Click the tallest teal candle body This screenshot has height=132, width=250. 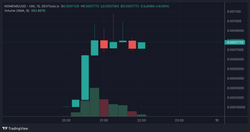[x=85, y=78]
